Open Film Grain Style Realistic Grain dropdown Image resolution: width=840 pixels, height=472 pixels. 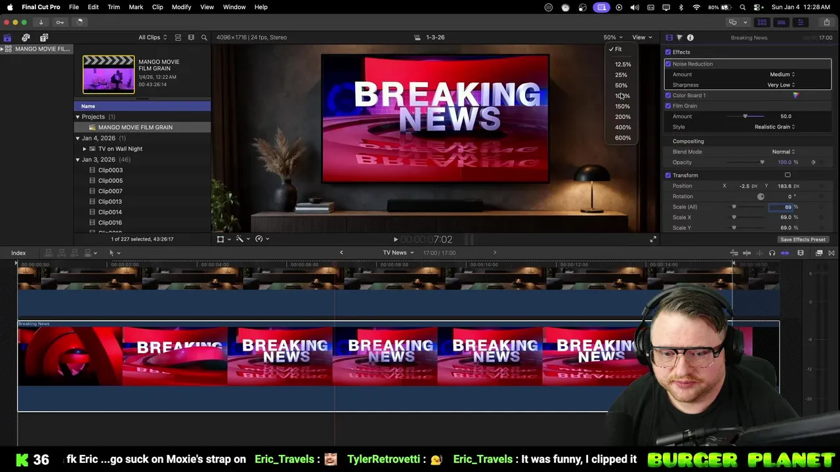click(774, 127)
